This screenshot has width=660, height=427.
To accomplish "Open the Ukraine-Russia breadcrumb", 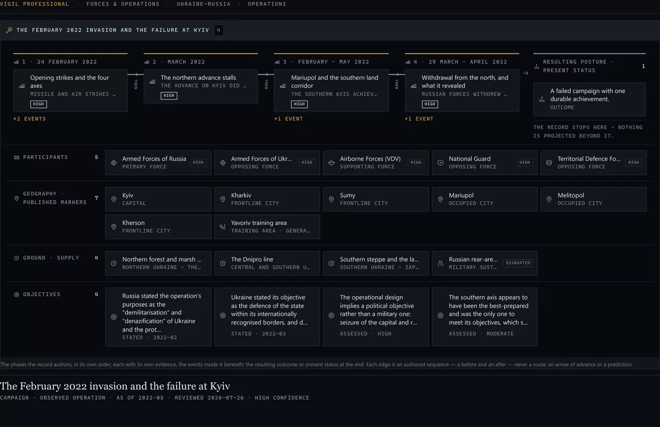I will (204, 4).
